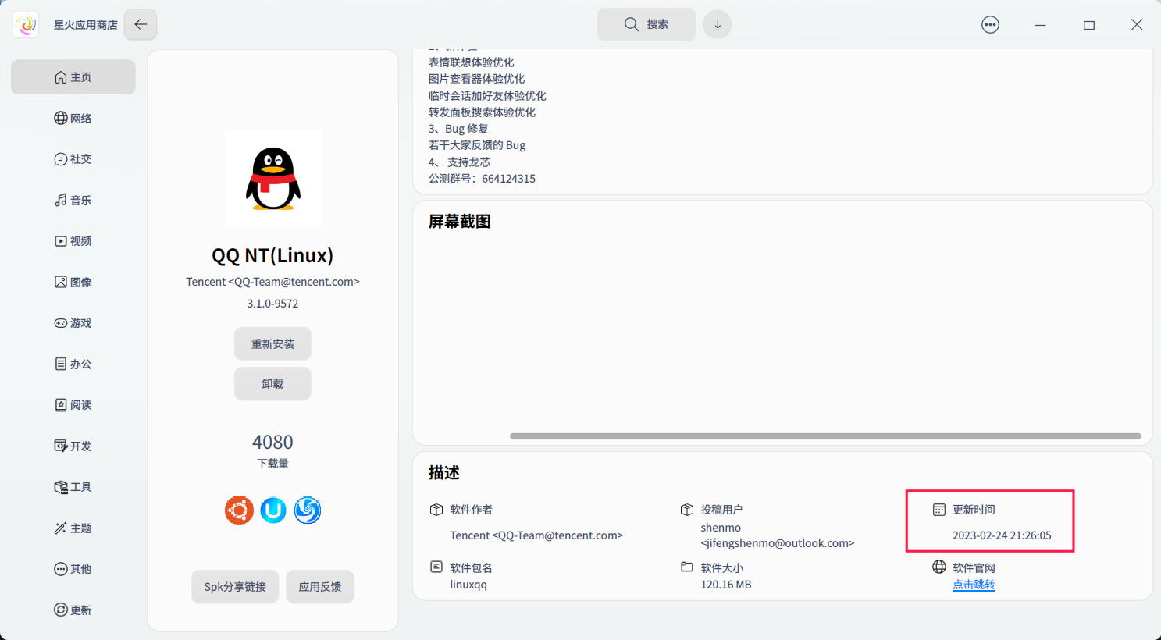Click the text 图片查看器体验优化
This screenshot has height=640, width=1161.
tap(476, 79)
